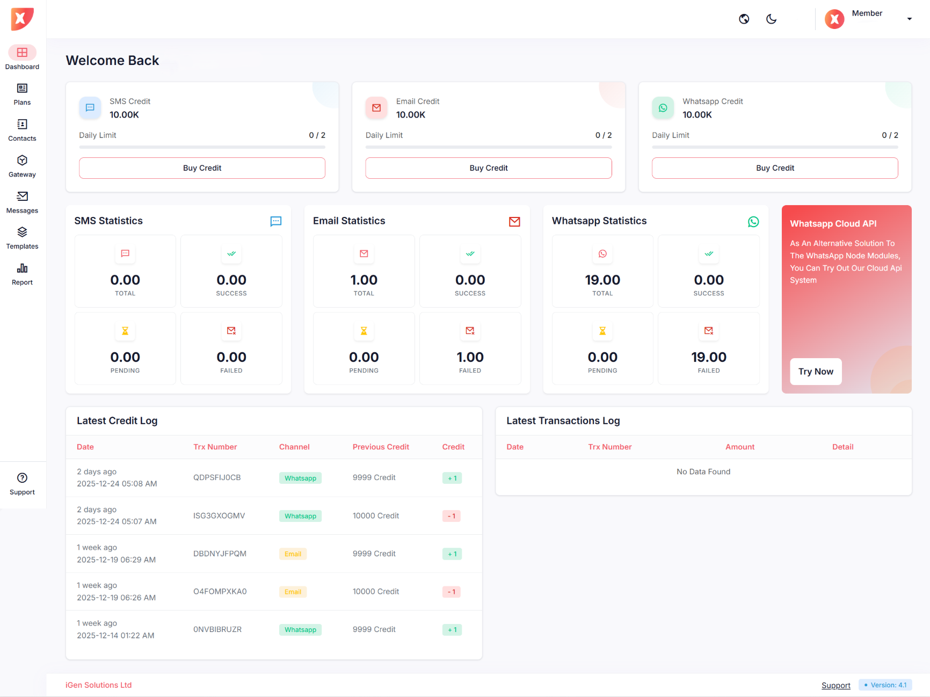
Task: Open the Support link in the footer
Action: tap(835, 685)
